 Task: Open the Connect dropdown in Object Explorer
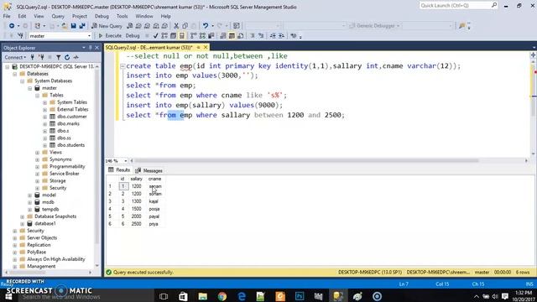click(15, 57)
